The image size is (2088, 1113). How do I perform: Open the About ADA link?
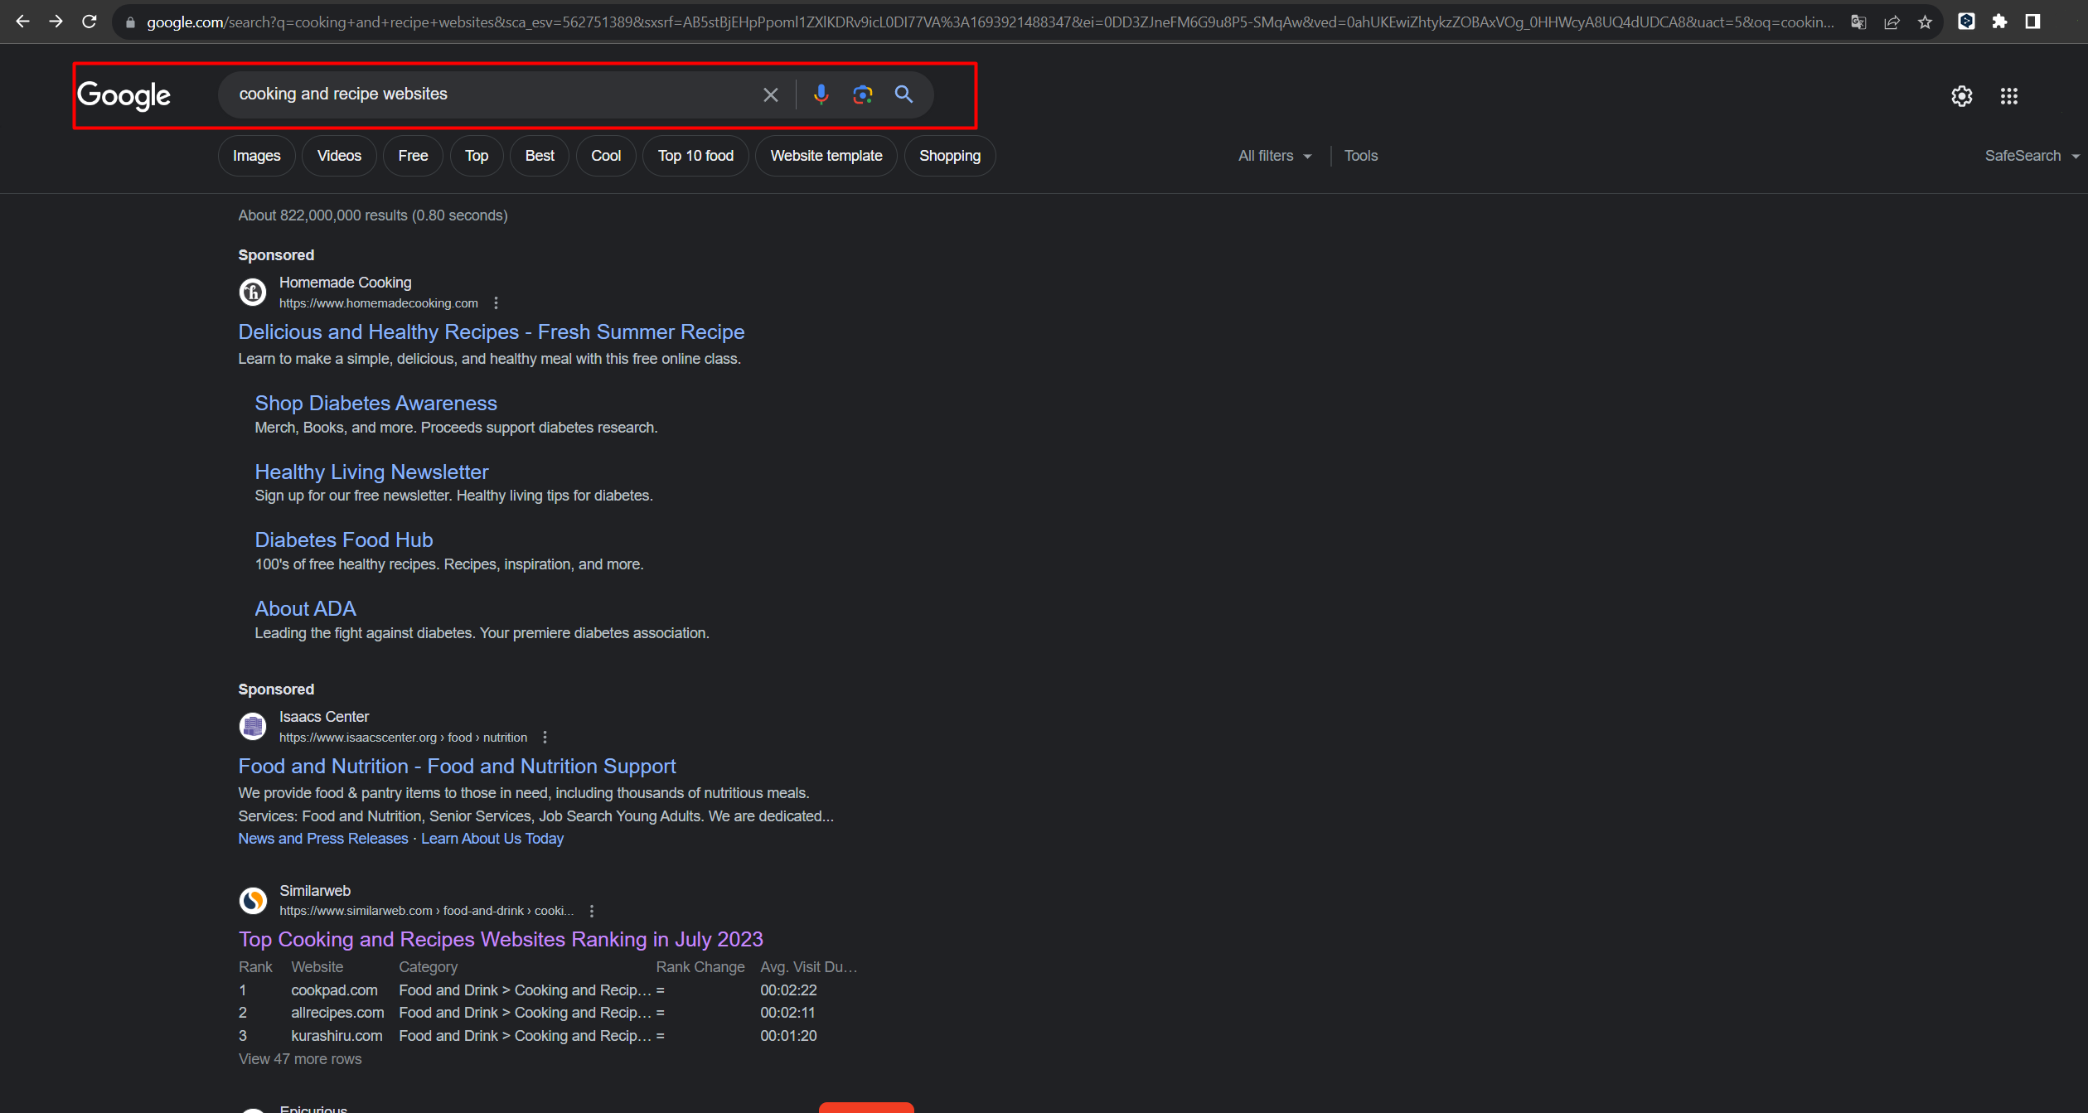coord(305,609)
